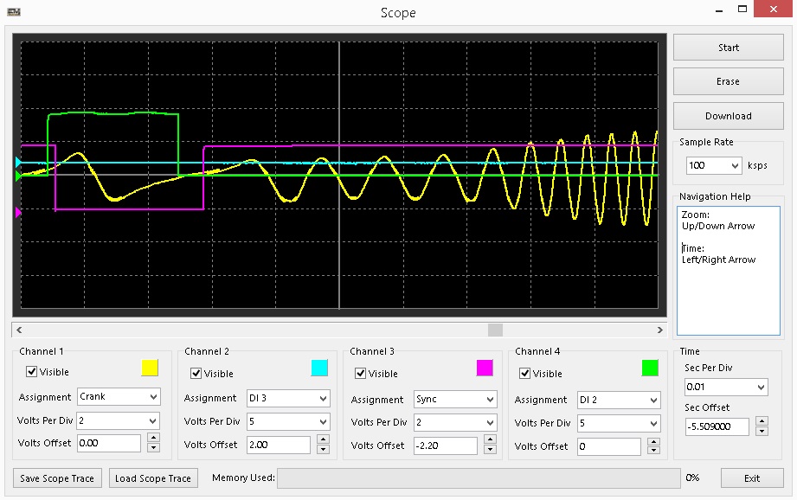Click the magenta channel 3 zero marker
Image resolution: width=797 pixels, height=500 pixels.
point(18,213)
